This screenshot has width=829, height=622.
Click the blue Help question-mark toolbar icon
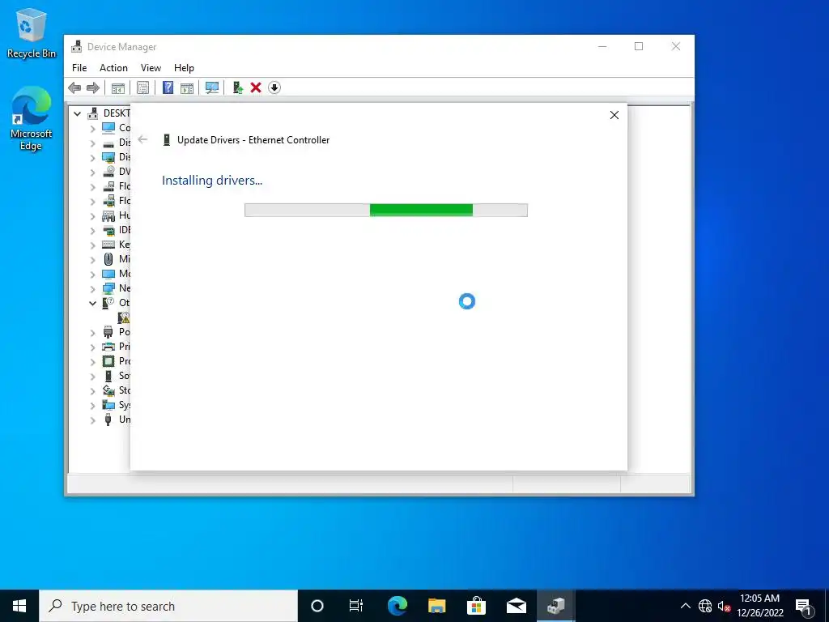click(x=168, y=87)
